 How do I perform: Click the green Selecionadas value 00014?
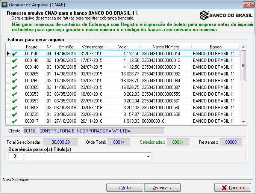pyautogui.click(x=178, y=142)
